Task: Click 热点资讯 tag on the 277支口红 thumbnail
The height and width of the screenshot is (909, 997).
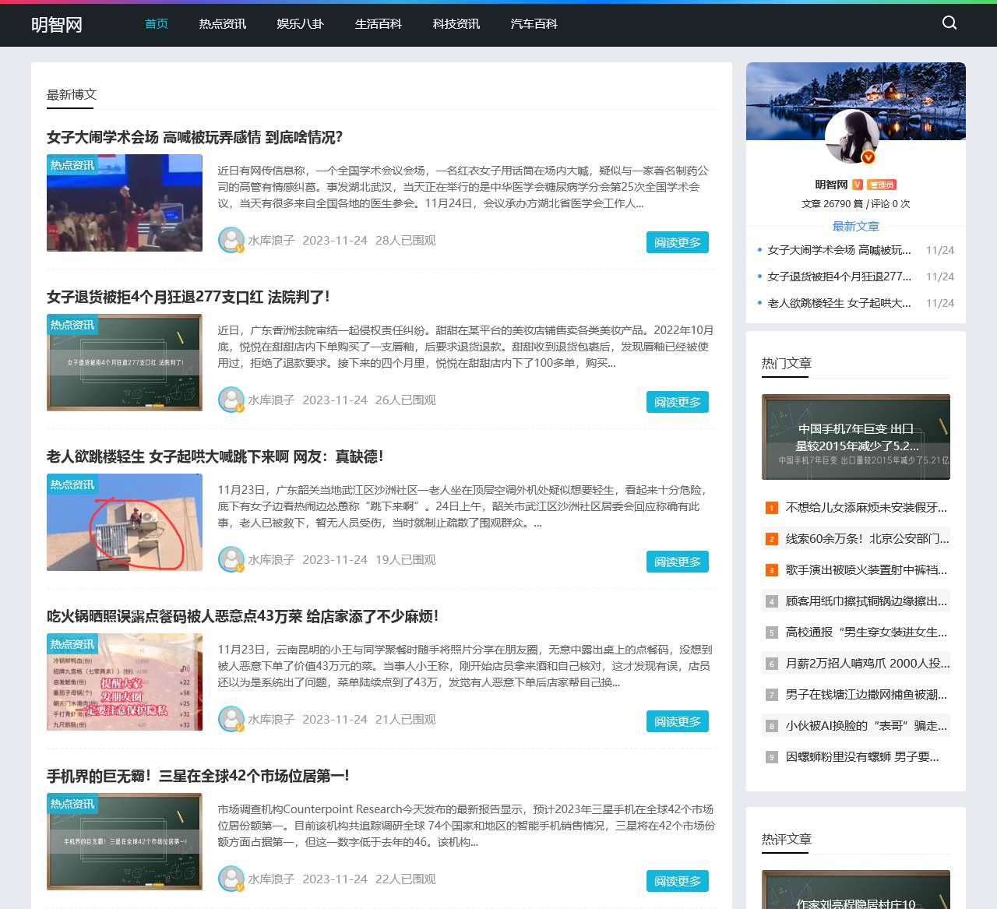Action: [x=72, y=325]
